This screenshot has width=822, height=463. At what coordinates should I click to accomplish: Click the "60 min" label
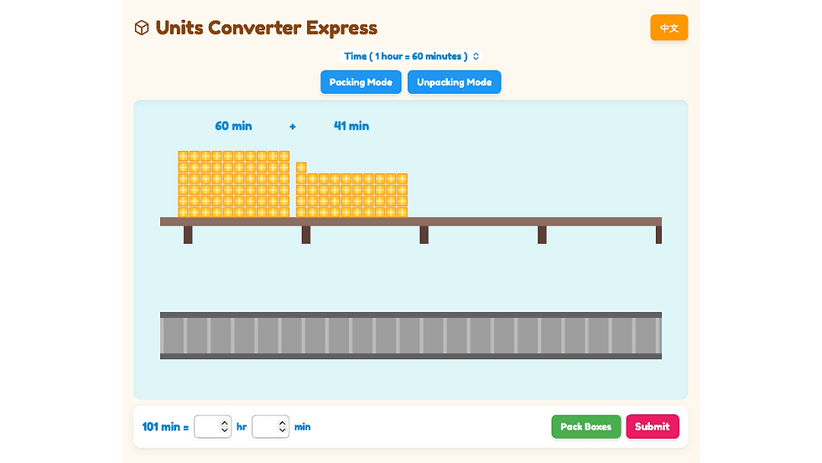click(233, 126)
